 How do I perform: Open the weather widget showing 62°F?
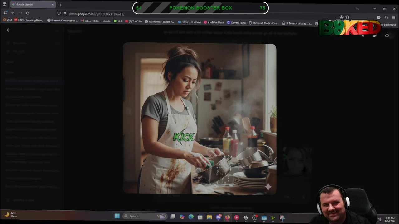pyautogui.click(x=11, y=214)
